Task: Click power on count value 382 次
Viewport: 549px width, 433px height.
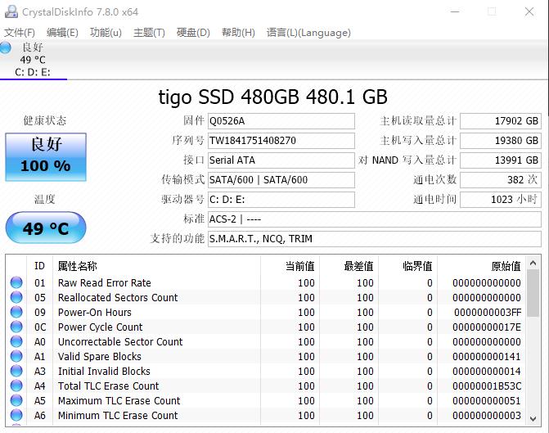Action: (501, 180)
